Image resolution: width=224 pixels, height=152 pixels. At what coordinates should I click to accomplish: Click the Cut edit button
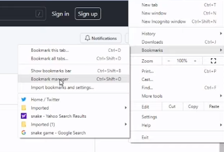(172, 107)
